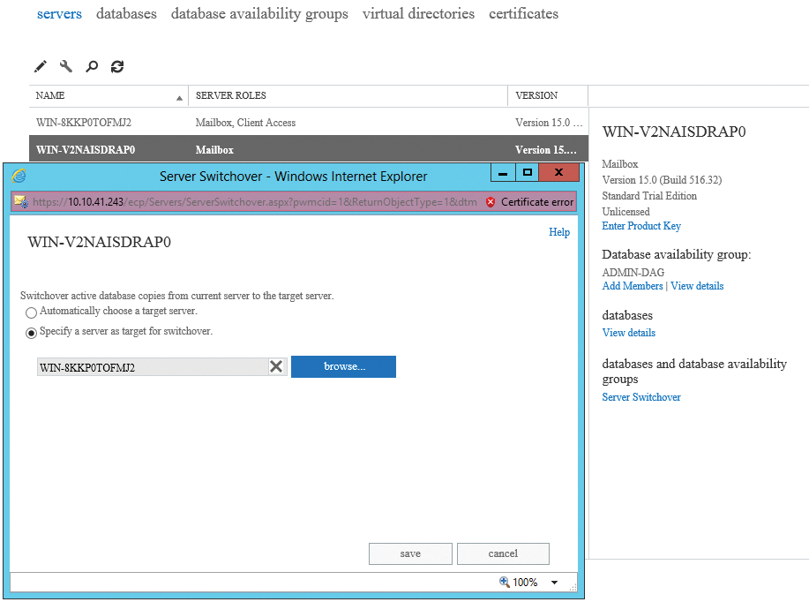809x602 pixels.
Task: Open the Help link in dialog
Action: [559, 232]
